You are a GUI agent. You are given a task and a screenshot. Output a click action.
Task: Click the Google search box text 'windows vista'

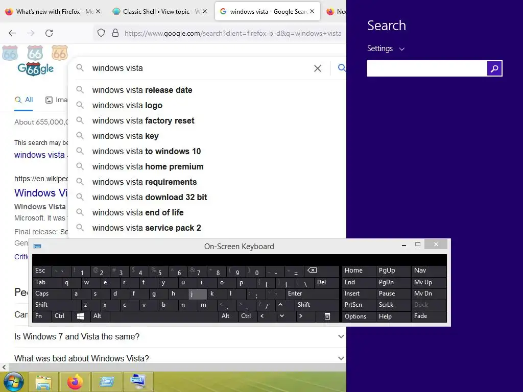(x=117, y=68)
